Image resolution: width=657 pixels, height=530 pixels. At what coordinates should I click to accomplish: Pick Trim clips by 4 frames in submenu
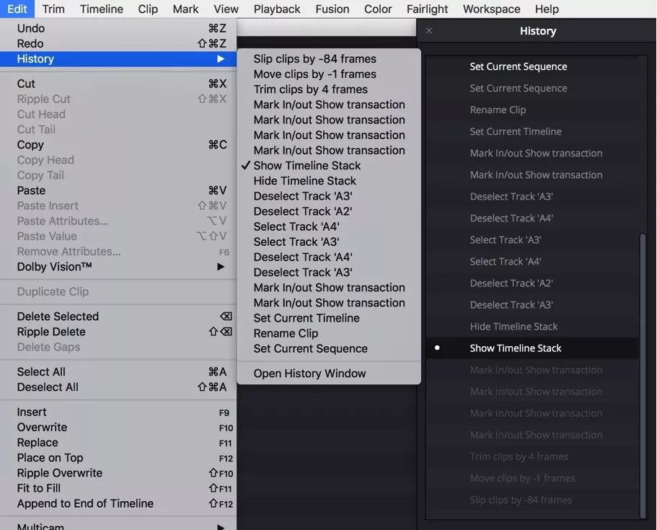329,89
